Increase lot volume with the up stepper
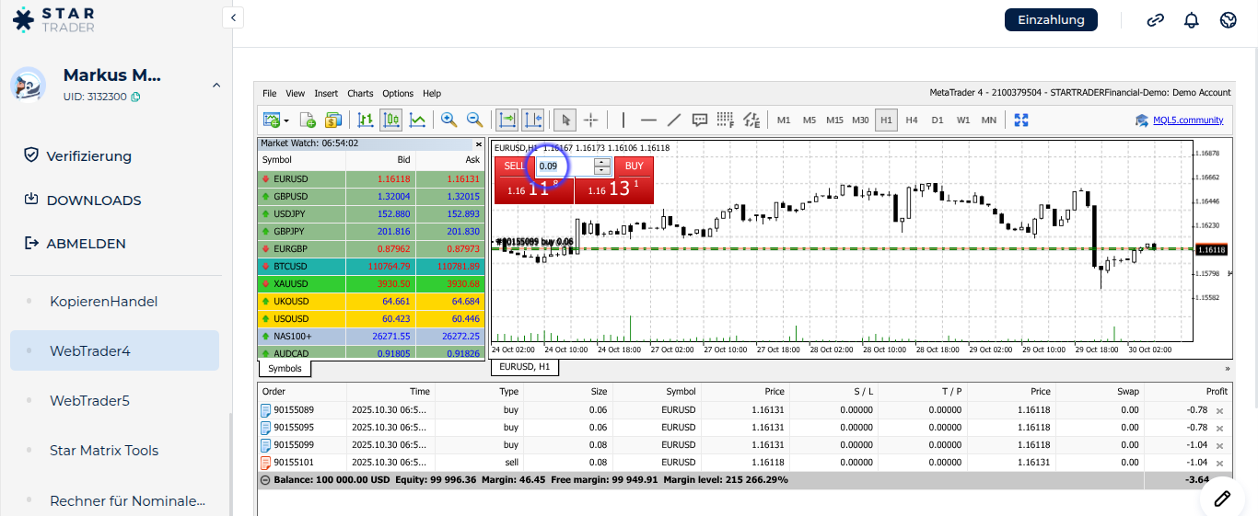 click(x=602, y=162)
